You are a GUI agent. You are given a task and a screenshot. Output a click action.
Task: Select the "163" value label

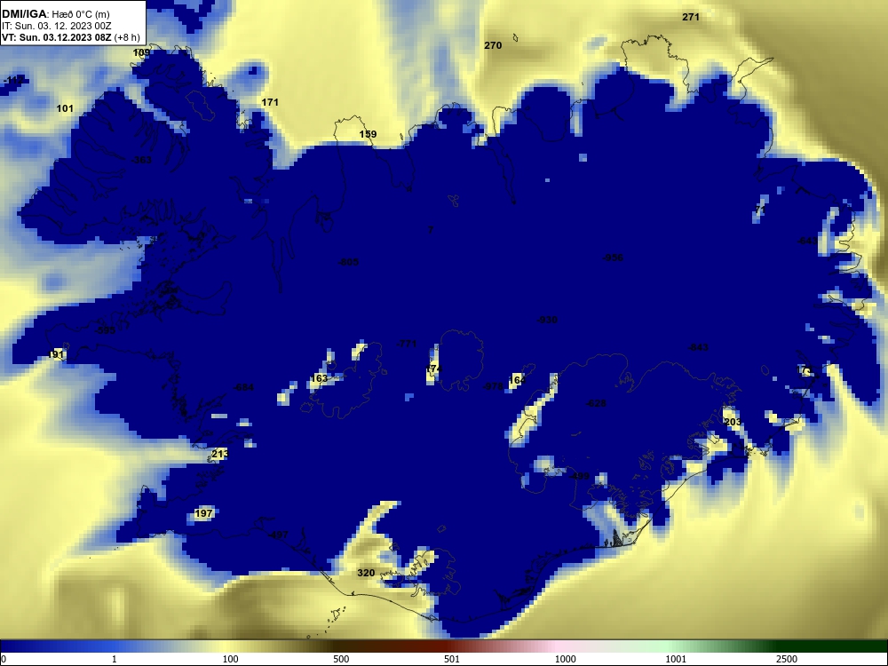click(x=320, y=378)
